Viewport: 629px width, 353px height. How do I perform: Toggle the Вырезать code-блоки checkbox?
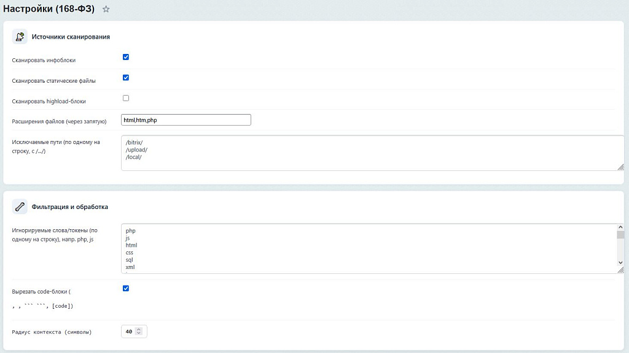click(x=126, y=288)
